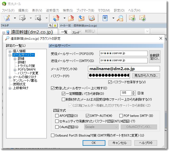Enable APOP認証(O) checkbox
169x151 pixels.
[57, 116]
